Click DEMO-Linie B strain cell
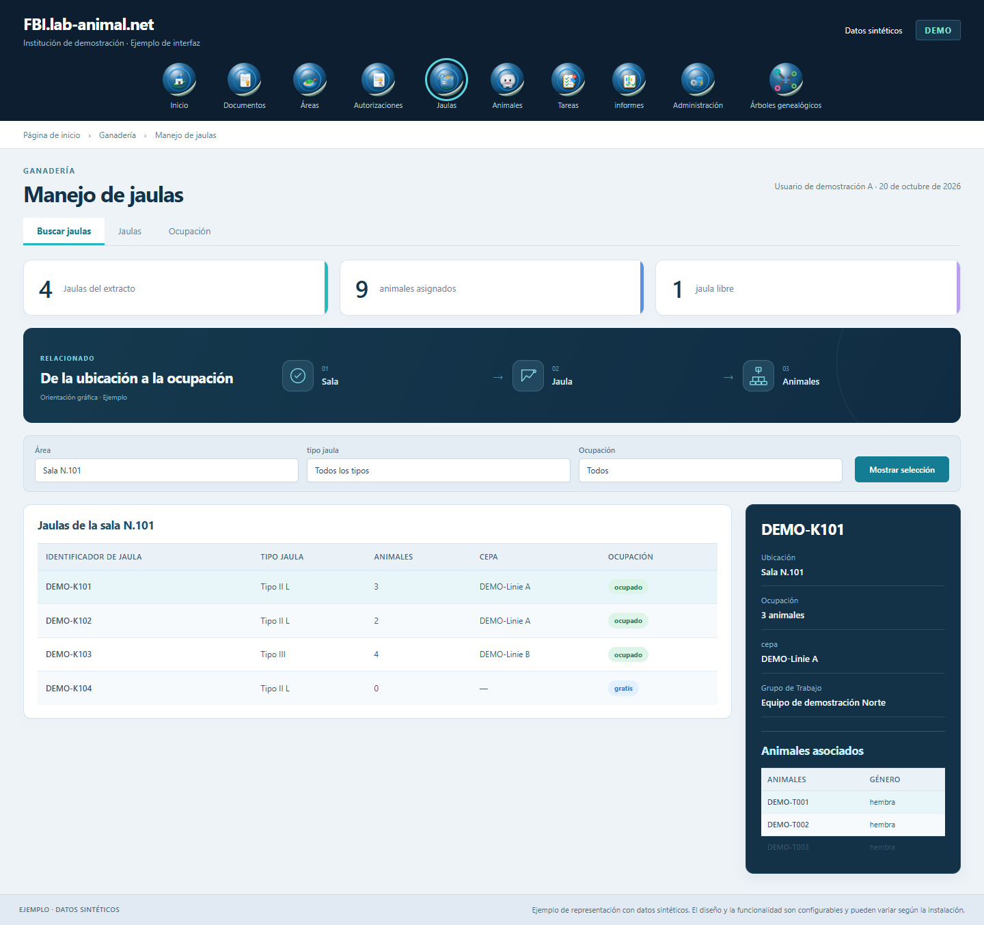The height and width of the screenshot is (925, 984). 505,654
